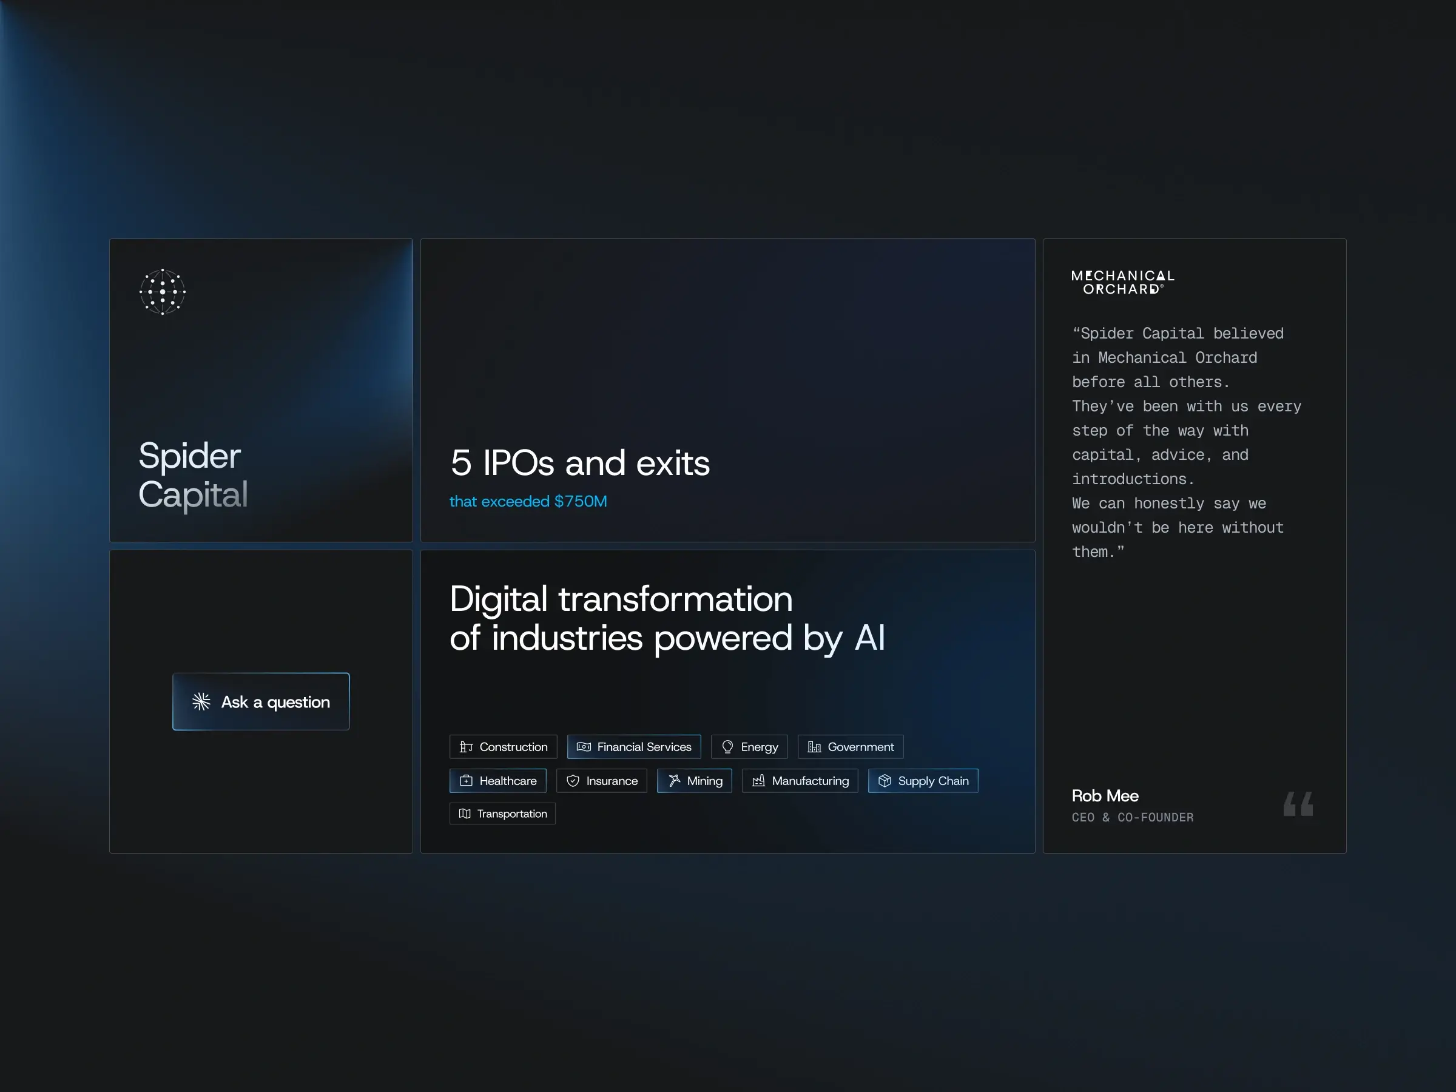Select the Supply Chain industry tag

click(x=923, y=781)
